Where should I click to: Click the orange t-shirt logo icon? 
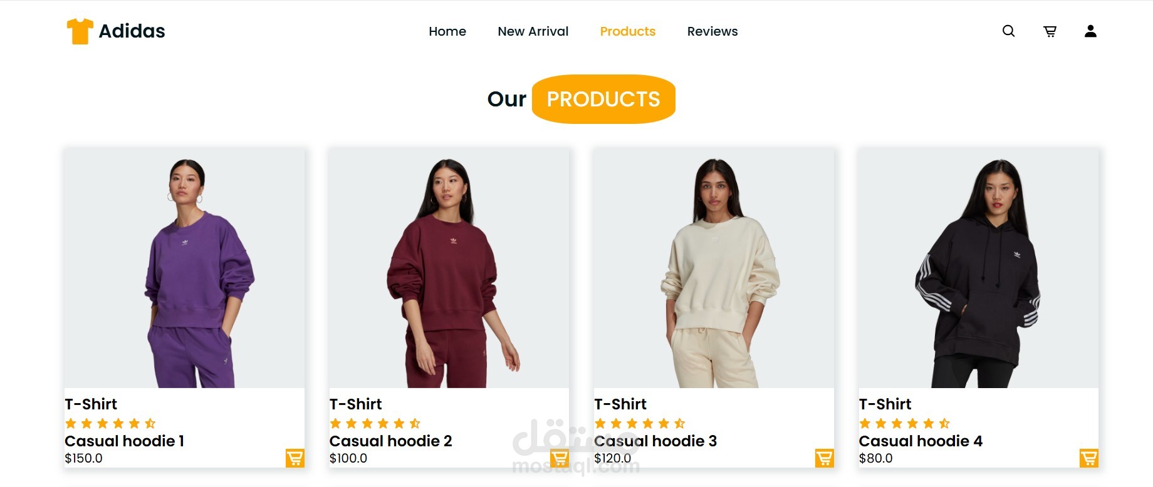pyautogui.click(x=80, y=31)
